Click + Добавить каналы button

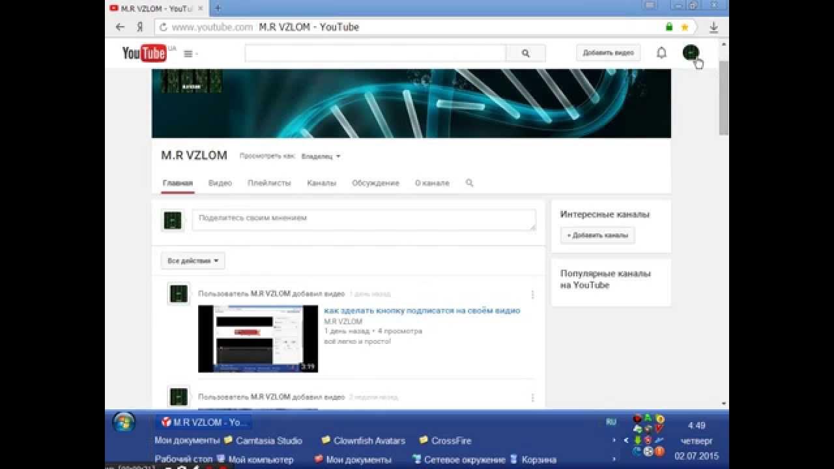click(597, 235)
